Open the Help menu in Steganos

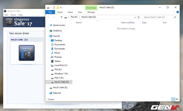20,15
